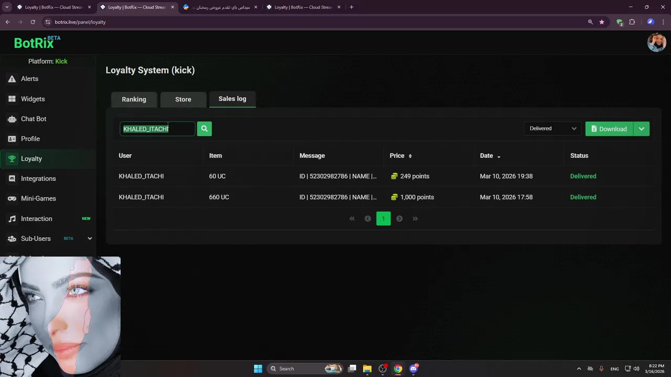Click the taskbar Search box
The image size is (671, 377).
point(306,369)
